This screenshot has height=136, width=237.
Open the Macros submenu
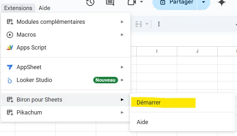[66, 35]
